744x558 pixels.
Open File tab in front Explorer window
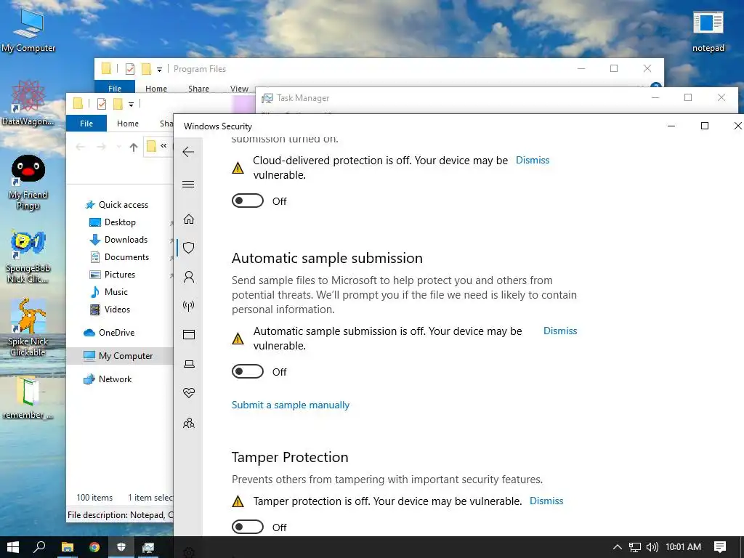coord(86,124)
